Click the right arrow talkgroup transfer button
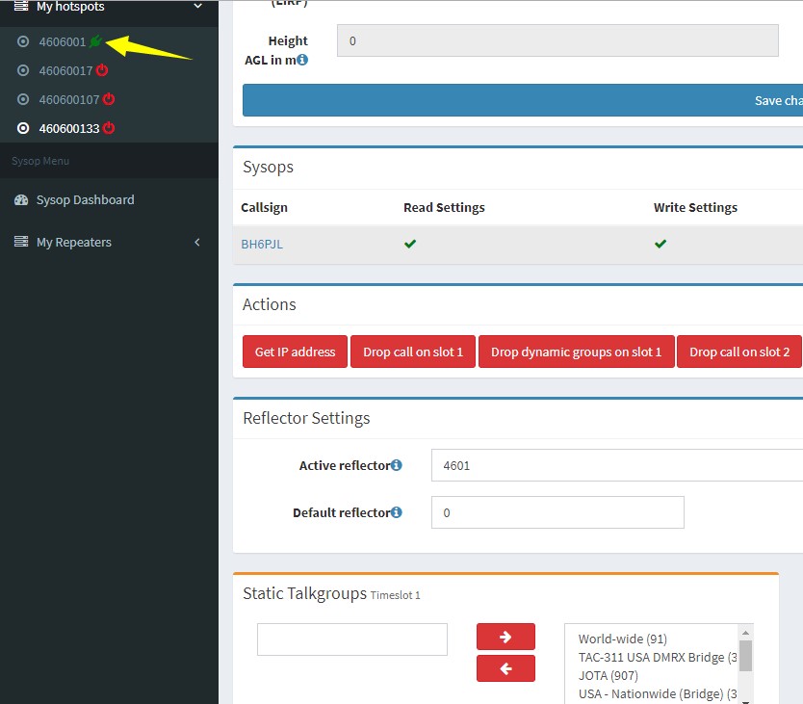 [x=505, y=636]
